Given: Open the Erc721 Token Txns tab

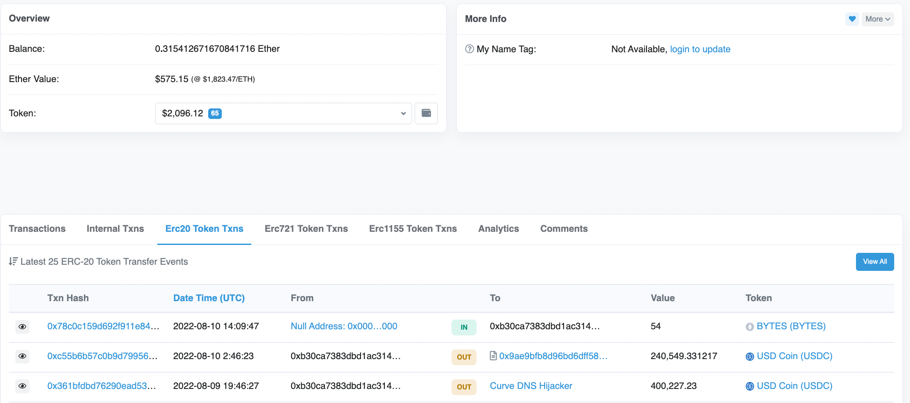Looking at the screenshot, I should [306, 229].
